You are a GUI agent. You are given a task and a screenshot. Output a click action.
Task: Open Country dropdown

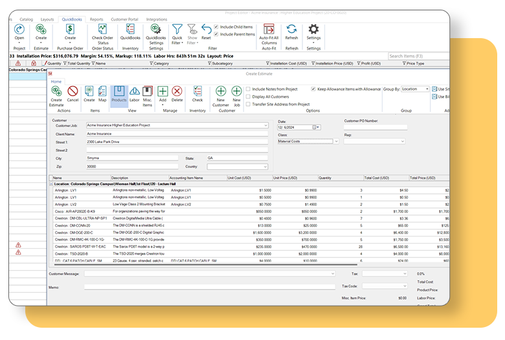(265, 167)
